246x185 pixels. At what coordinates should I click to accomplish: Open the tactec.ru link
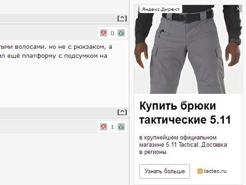[x=215, y=171]
